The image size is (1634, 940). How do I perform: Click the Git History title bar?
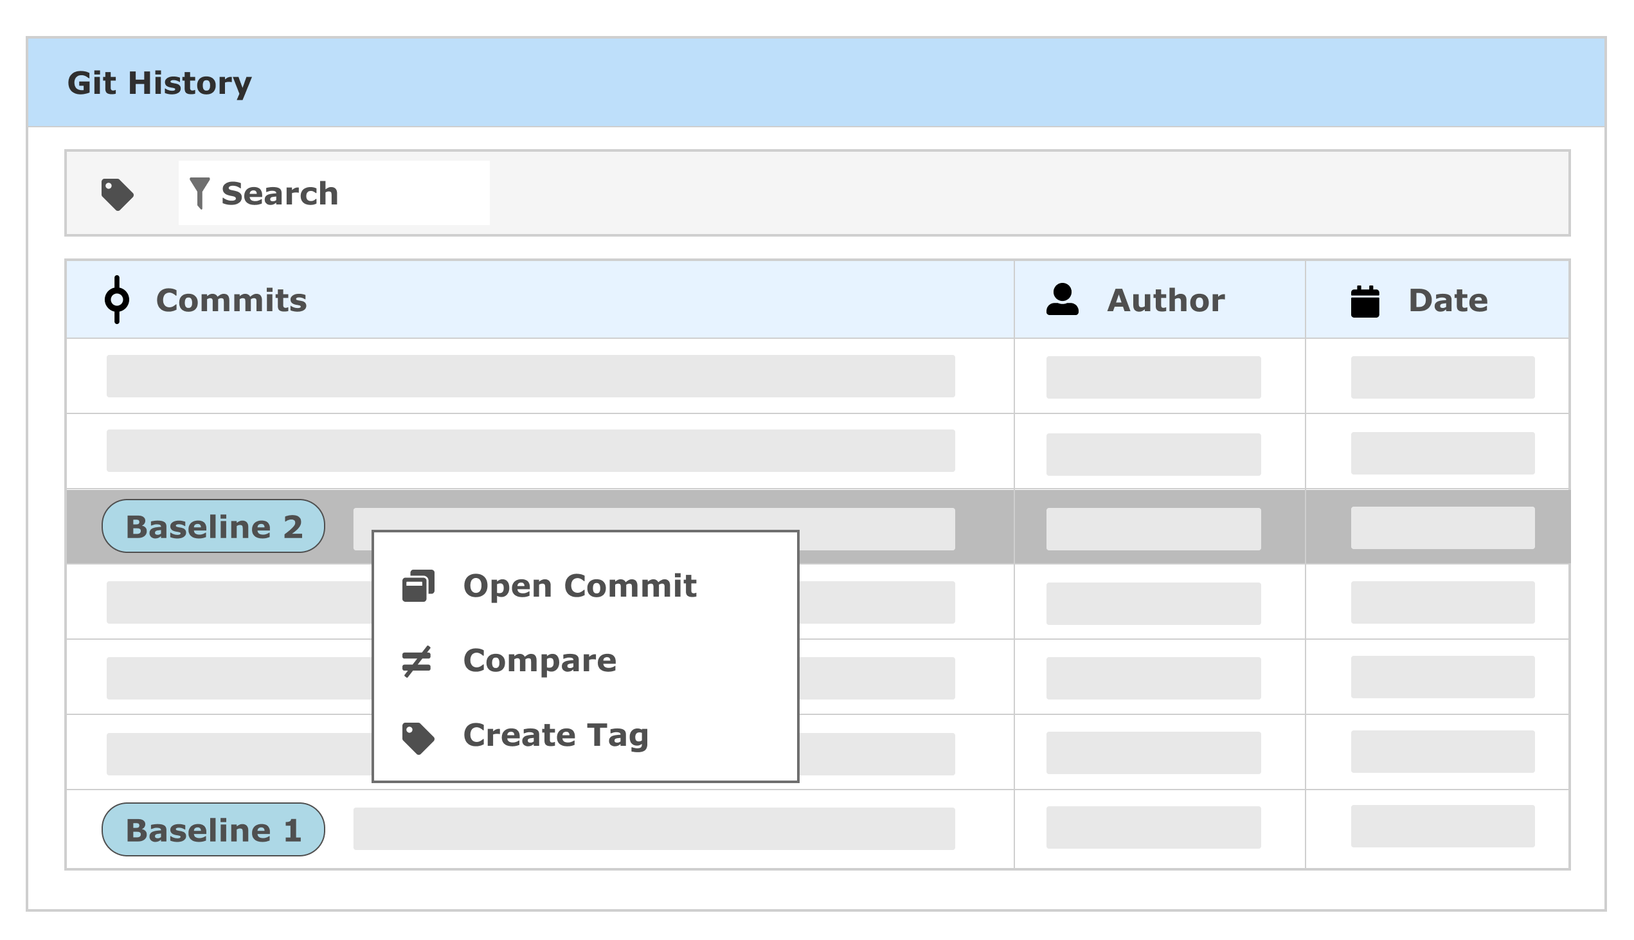(x=160, y=83)
